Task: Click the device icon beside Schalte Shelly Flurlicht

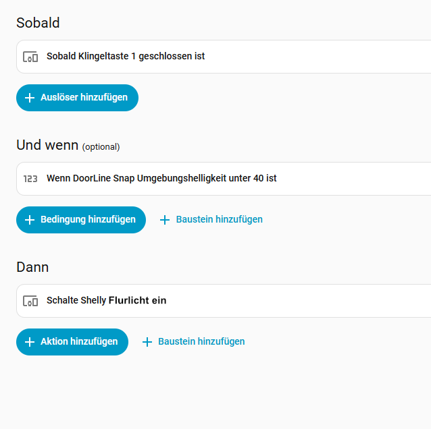Action: 30,301
